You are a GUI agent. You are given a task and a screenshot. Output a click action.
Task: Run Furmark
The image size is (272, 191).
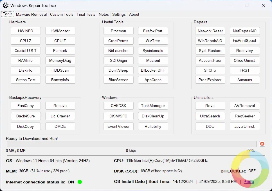[x=60, y=51]
